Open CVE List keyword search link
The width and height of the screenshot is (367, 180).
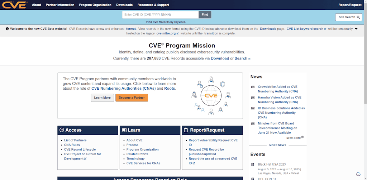(x=306, y=29)
